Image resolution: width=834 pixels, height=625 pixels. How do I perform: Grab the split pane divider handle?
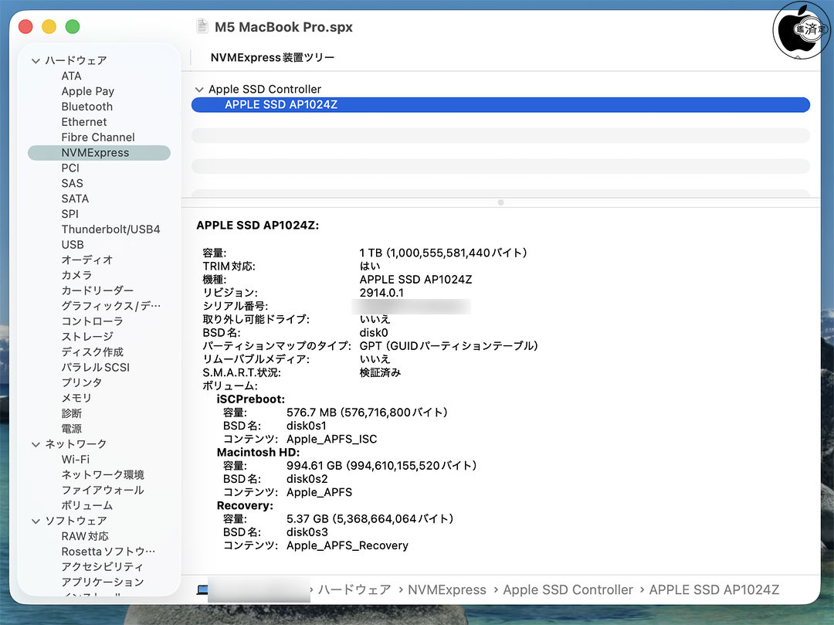(500, 202)
